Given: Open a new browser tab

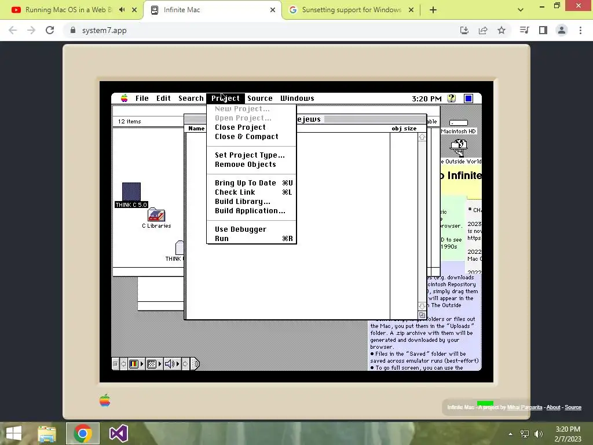Looking at the screenshot, I should click(x=433, y=10).
